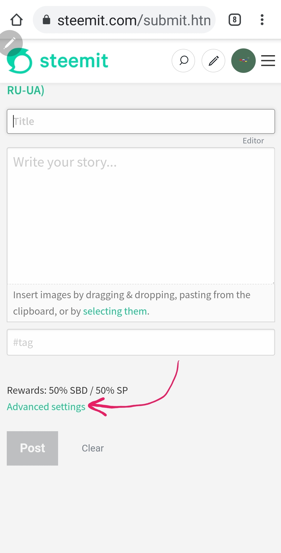Click the RU-UA) community link

(x=26, y=91)
